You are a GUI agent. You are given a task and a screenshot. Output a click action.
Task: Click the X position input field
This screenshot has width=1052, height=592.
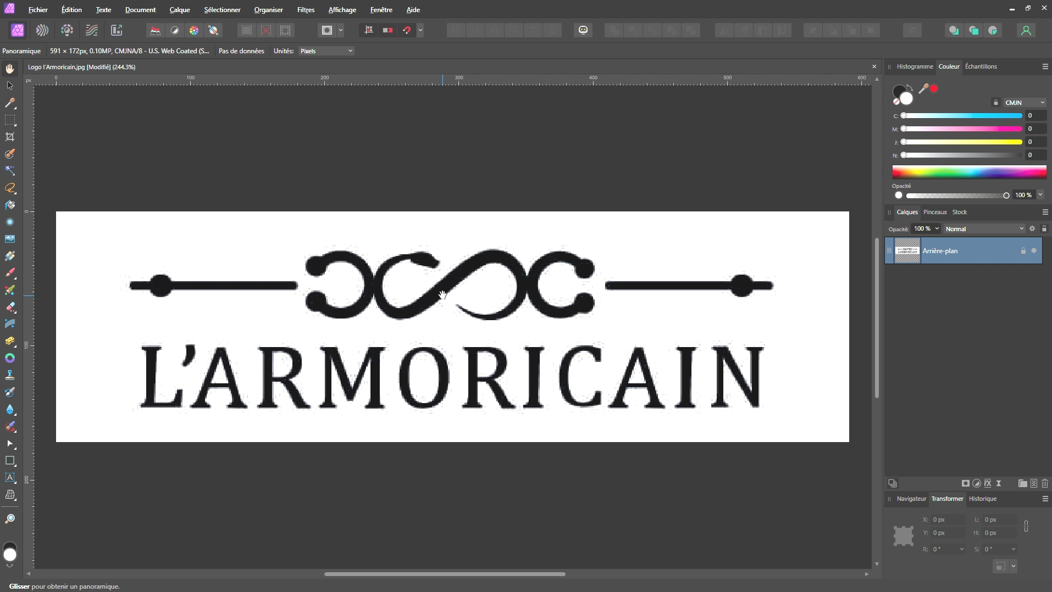coord(948,520)
